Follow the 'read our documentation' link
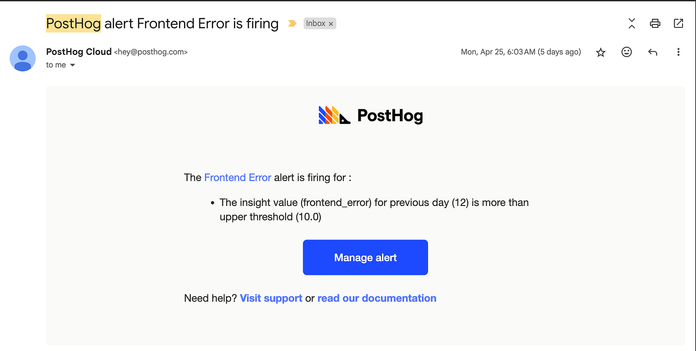This screenshot has height=351, width=696. pyautogui.click(x=377, y=298)
